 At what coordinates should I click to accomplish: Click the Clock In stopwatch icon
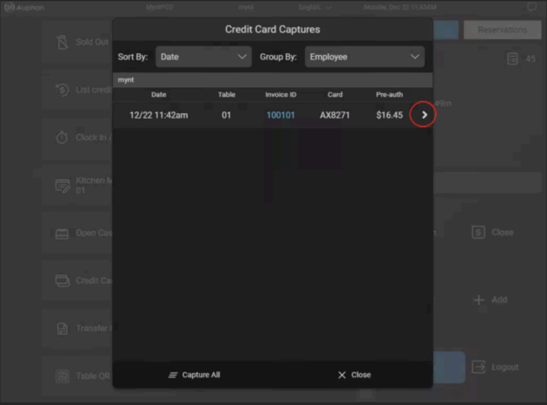62,137
